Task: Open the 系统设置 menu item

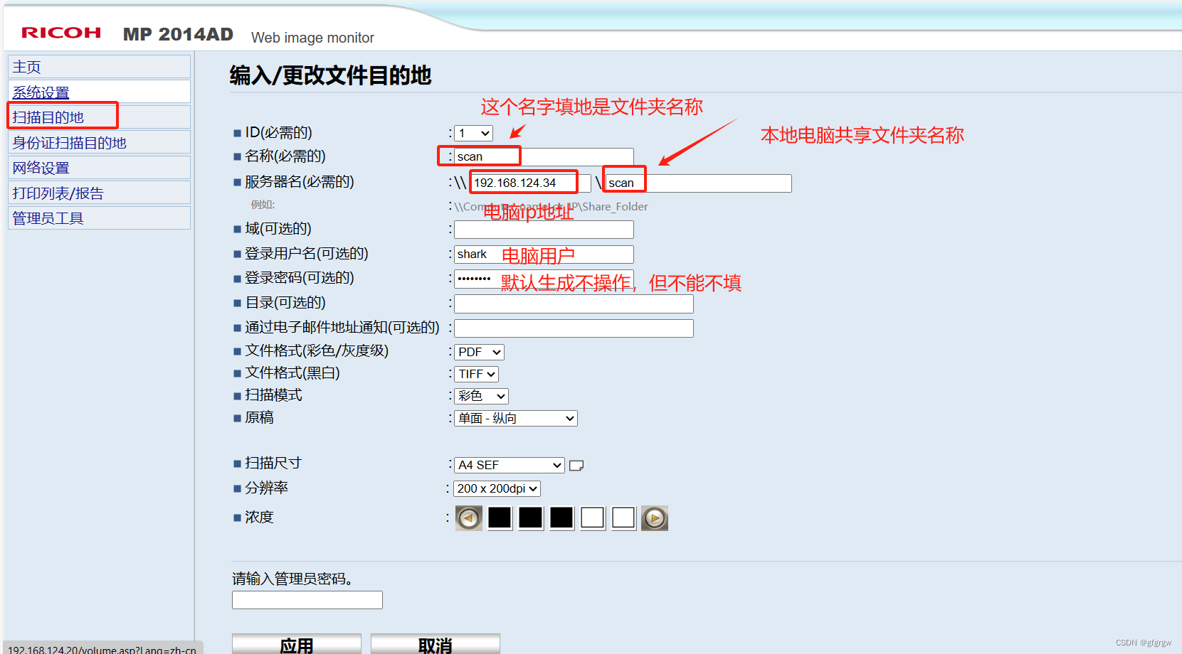Action: (100, 92)
